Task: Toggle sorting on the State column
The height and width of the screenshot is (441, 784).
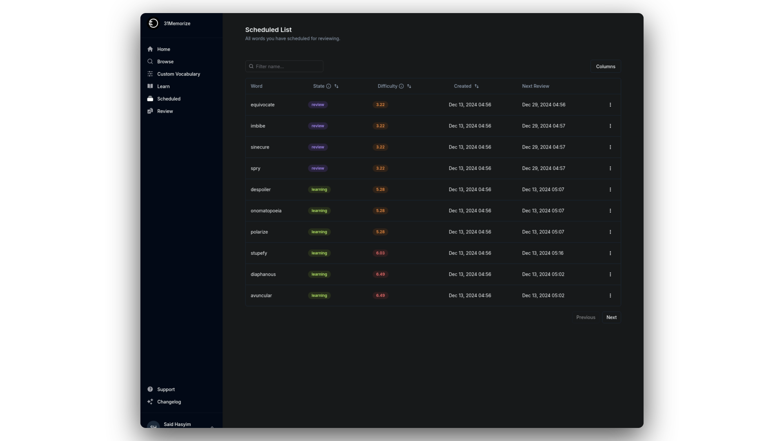Action: coord(336,86)
